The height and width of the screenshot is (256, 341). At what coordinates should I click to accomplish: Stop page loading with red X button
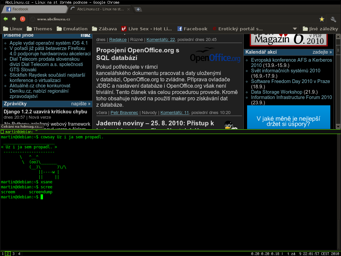pos(23,19)
